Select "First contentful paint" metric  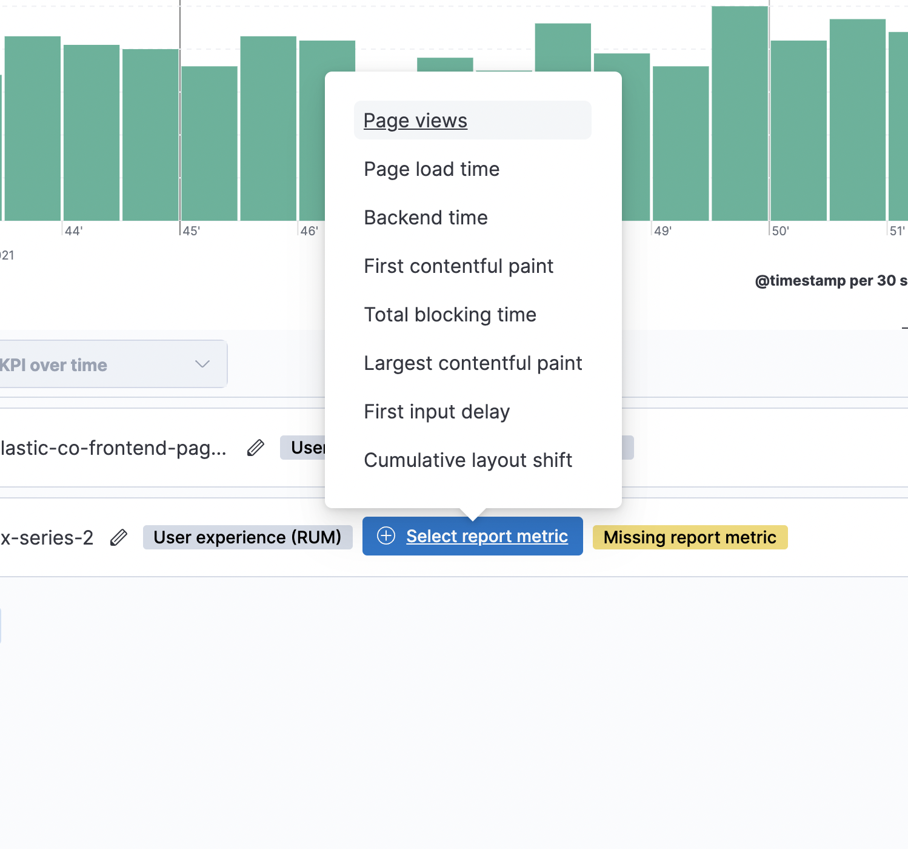[x=458, y=266]
